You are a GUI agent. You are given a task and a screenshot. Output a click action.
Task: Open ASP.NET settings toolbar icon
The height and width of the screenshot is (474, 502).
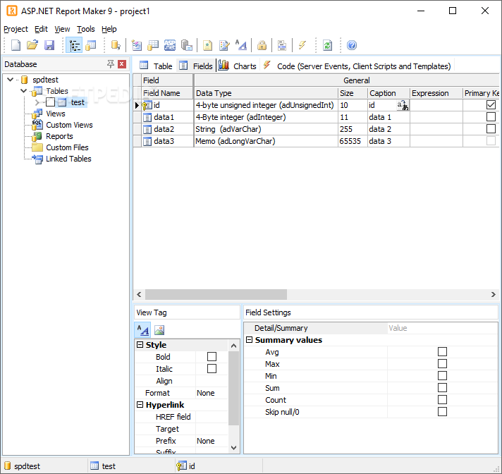170,45
